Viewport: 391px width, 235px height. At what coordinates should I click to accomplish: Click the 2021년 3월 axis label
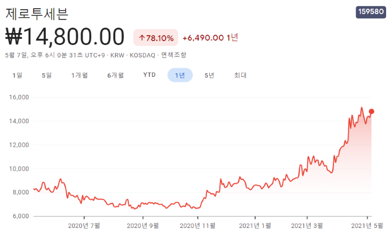pos(307,226)
